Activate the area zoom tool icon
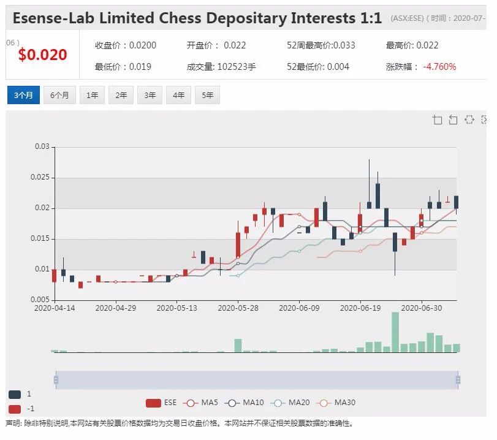Screen dimensions: 497x440 pyautogui.click(x=437, y=120)
